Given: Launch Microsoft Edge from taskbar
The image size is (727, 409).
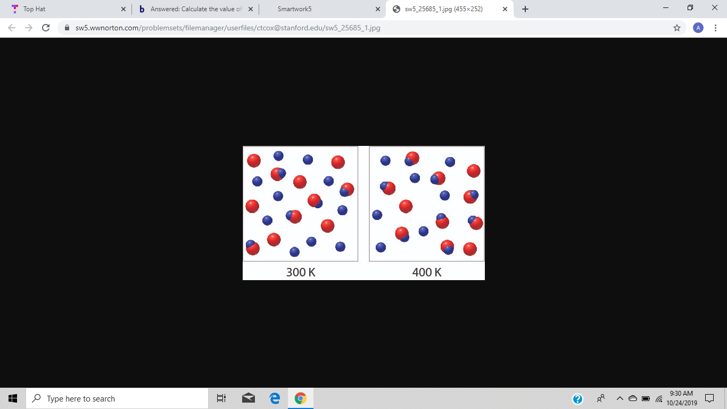Looking at the screenshot, I should [275, 398].
